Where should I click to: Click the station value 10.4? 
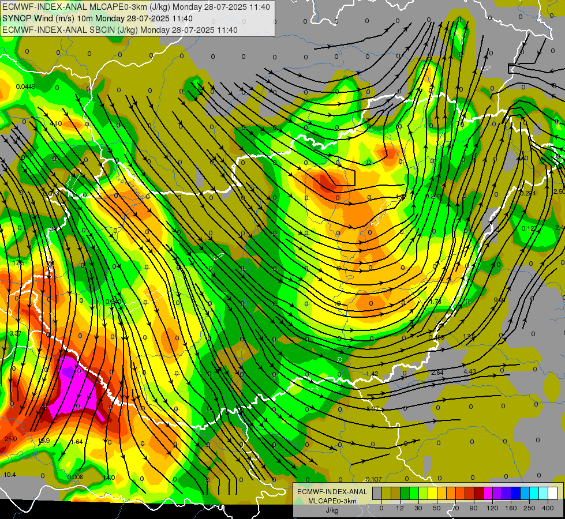pos(10,475)
